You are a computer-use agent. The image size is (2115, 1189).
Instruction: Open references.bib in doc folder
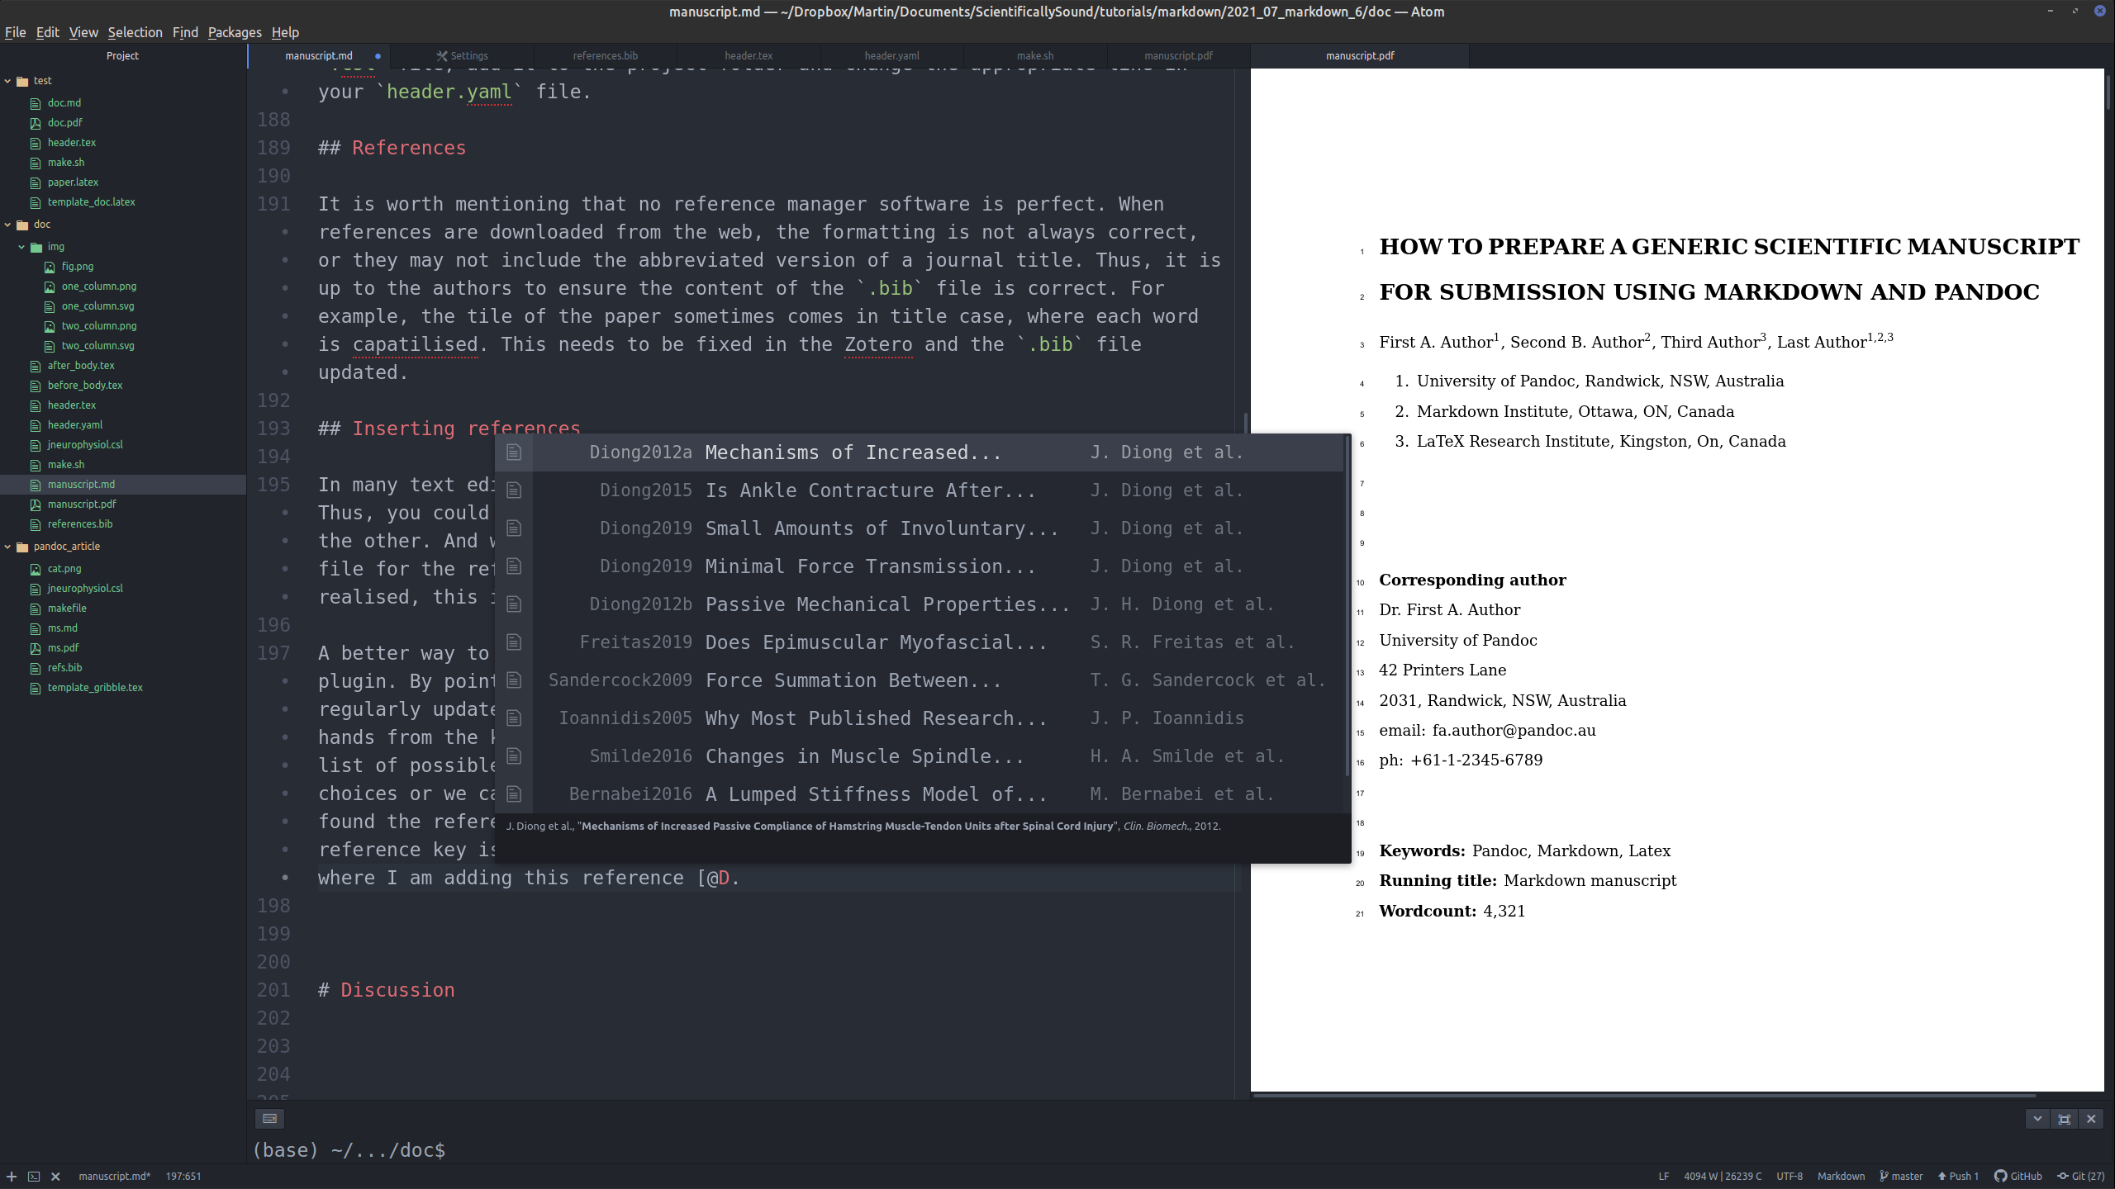click(79, 524)
